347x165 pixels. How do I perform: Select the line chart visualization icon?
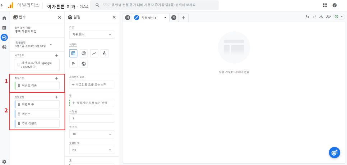94,53
